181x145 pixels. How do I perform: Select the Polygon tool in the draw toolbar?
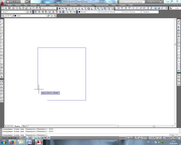2,30
